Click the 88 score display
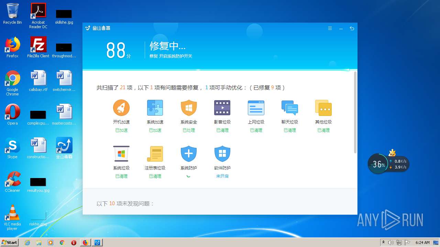The image size is (440, 247). (119, 50)
